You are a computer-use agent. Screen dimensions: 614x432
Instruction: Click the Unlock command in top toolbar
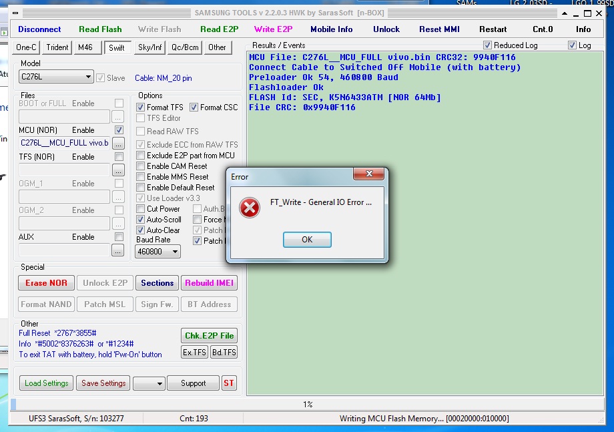(386, 29)
